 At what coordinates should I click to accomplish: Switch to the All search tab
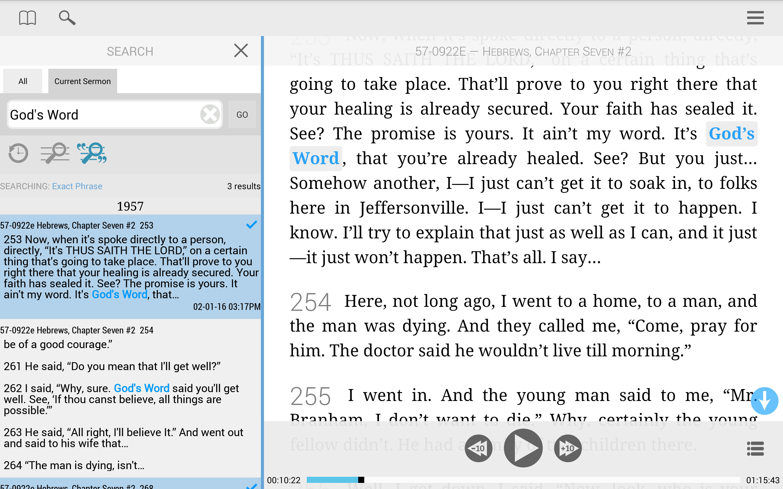point(22,81)
